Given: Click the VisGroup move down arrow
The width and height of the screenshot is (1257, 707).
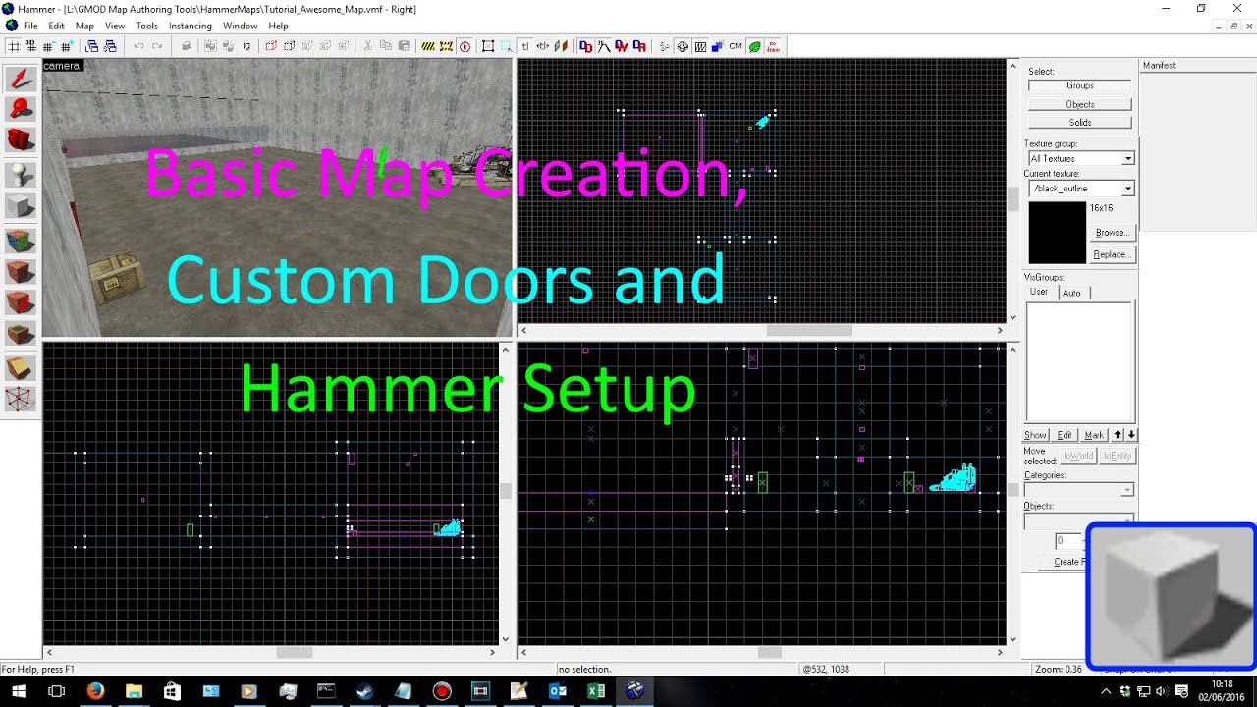Looking at the screenshot, I should click(x=1131, y=435).
